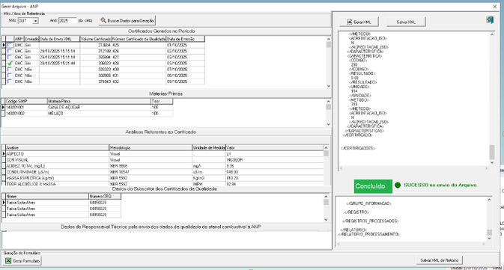
Task: Click the Enviado column header
Action: click(31, 39)
